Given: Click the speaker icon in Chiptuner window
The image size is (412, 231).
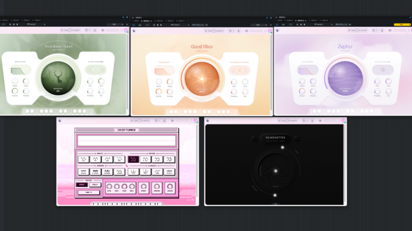Looking at the screenshot, I should click(x=173, y=121).
